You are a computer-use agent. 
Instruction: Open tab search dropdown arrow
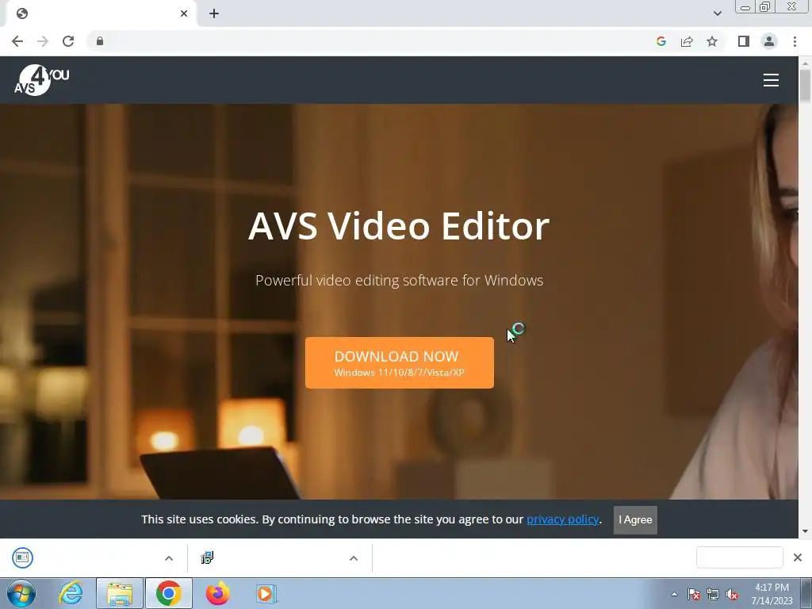(717, 14)
